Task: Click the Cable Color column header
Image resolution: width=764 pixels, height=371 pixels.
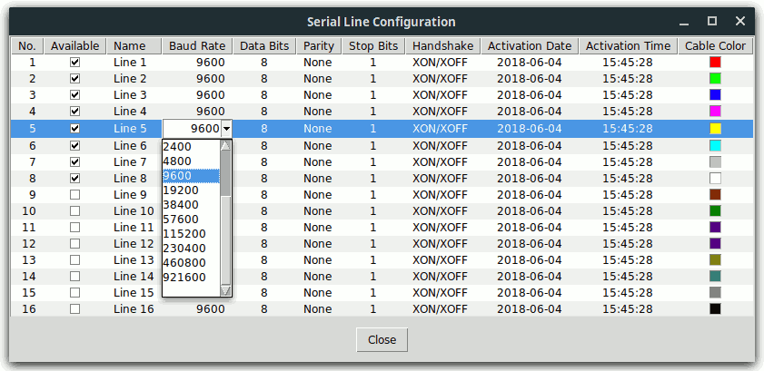Action: click(715, 46)
